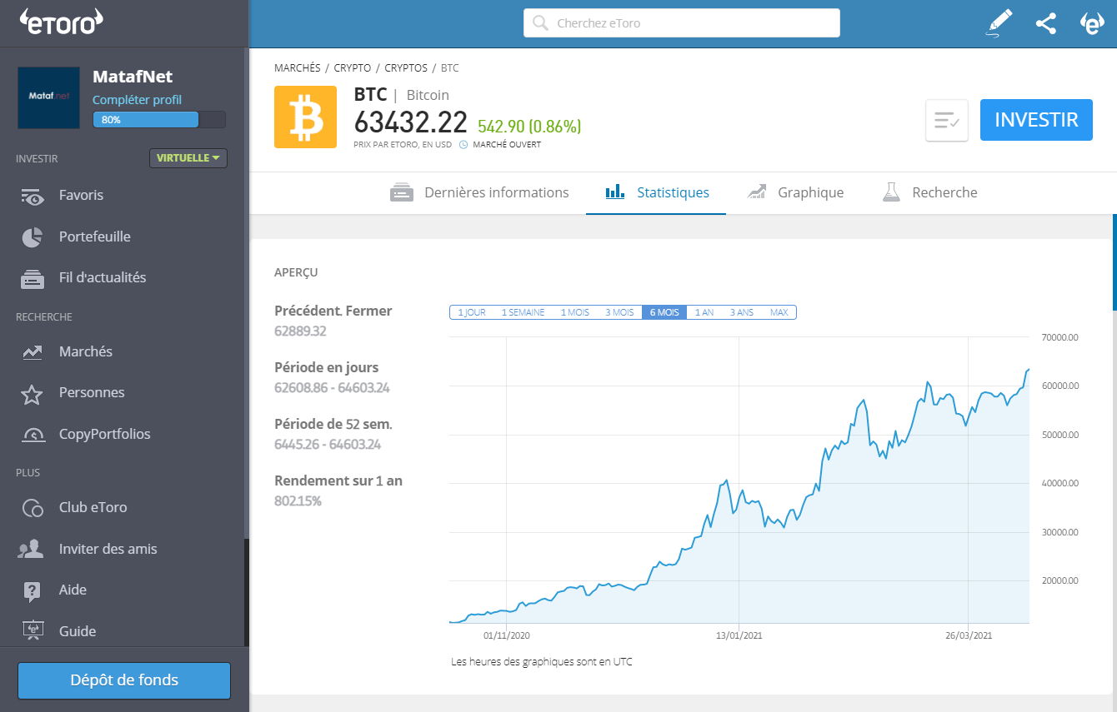This screenshot has height=712, width=1117.
Task: Click the Club eToro icon
Action: [x=33, y=508]
